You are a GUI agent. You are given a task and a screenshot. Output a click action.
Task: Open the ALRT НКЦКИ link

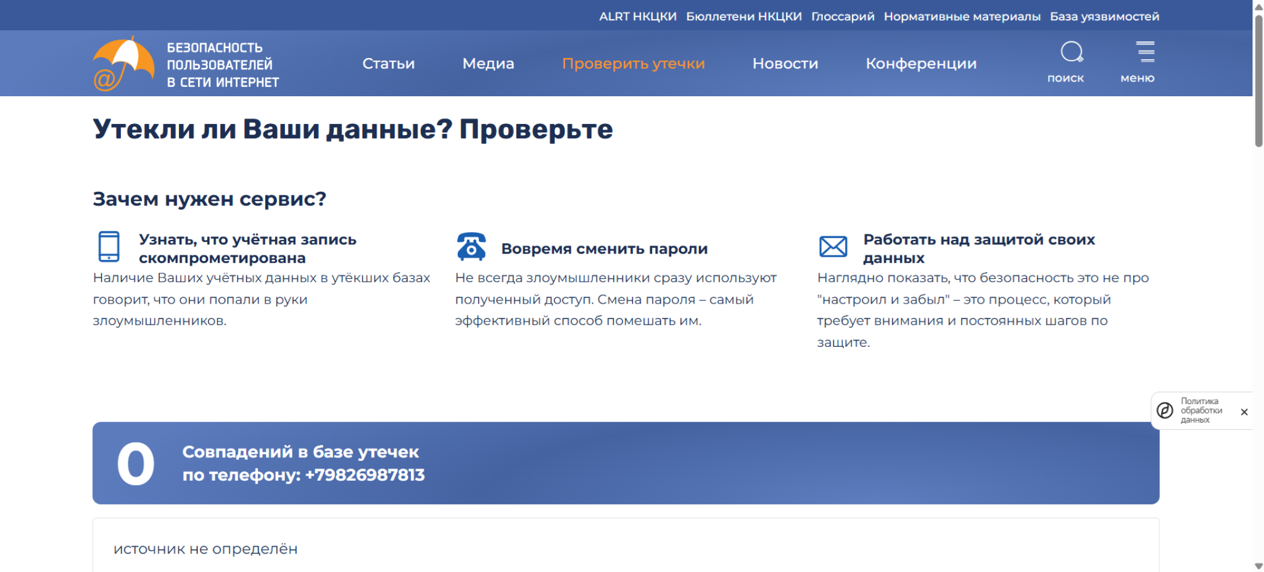pos(637,17)
